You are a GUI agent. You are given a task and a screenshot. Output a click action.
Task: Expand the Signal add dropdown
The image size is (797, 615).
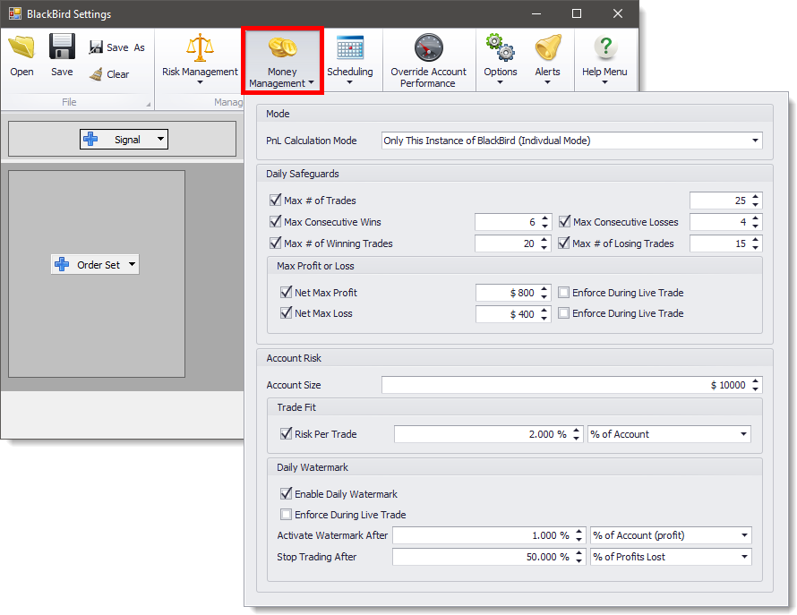click(160, 140)
